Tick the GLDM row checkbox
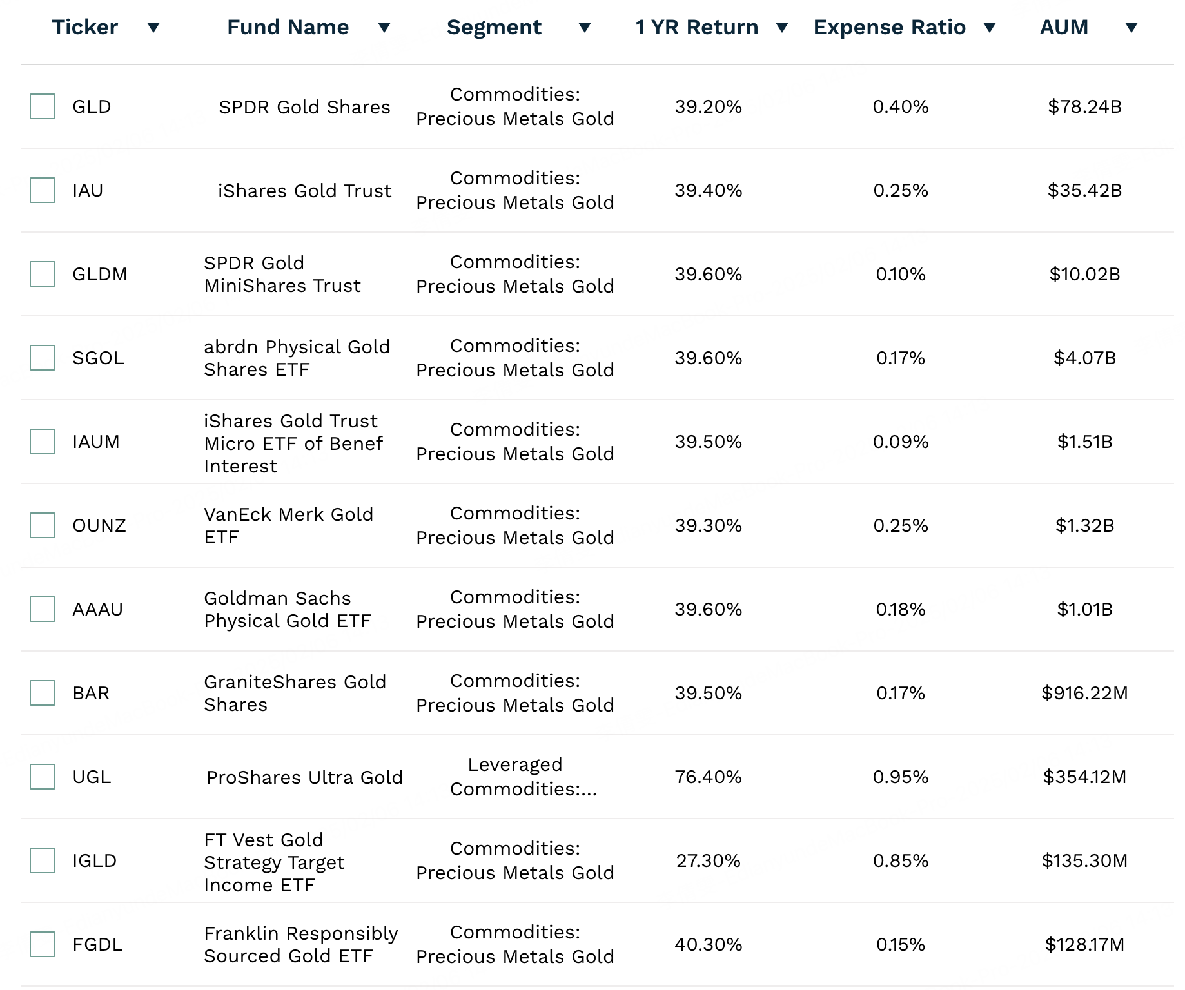The height and width of the screenshot is (990, 1185). [43, 274]
